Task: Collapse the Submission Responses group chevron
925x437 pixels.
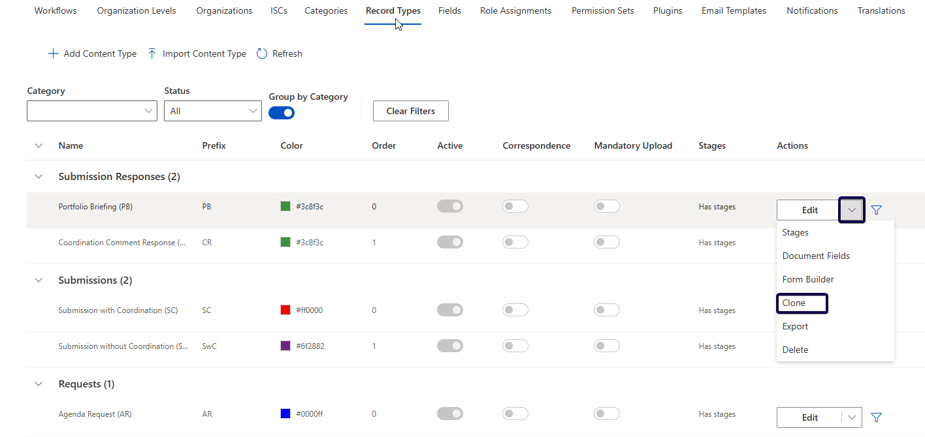Action: coord(39,177)
